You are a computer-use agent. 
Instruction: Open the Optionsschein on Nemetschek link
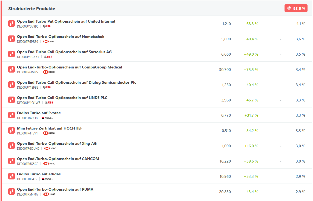61,37
